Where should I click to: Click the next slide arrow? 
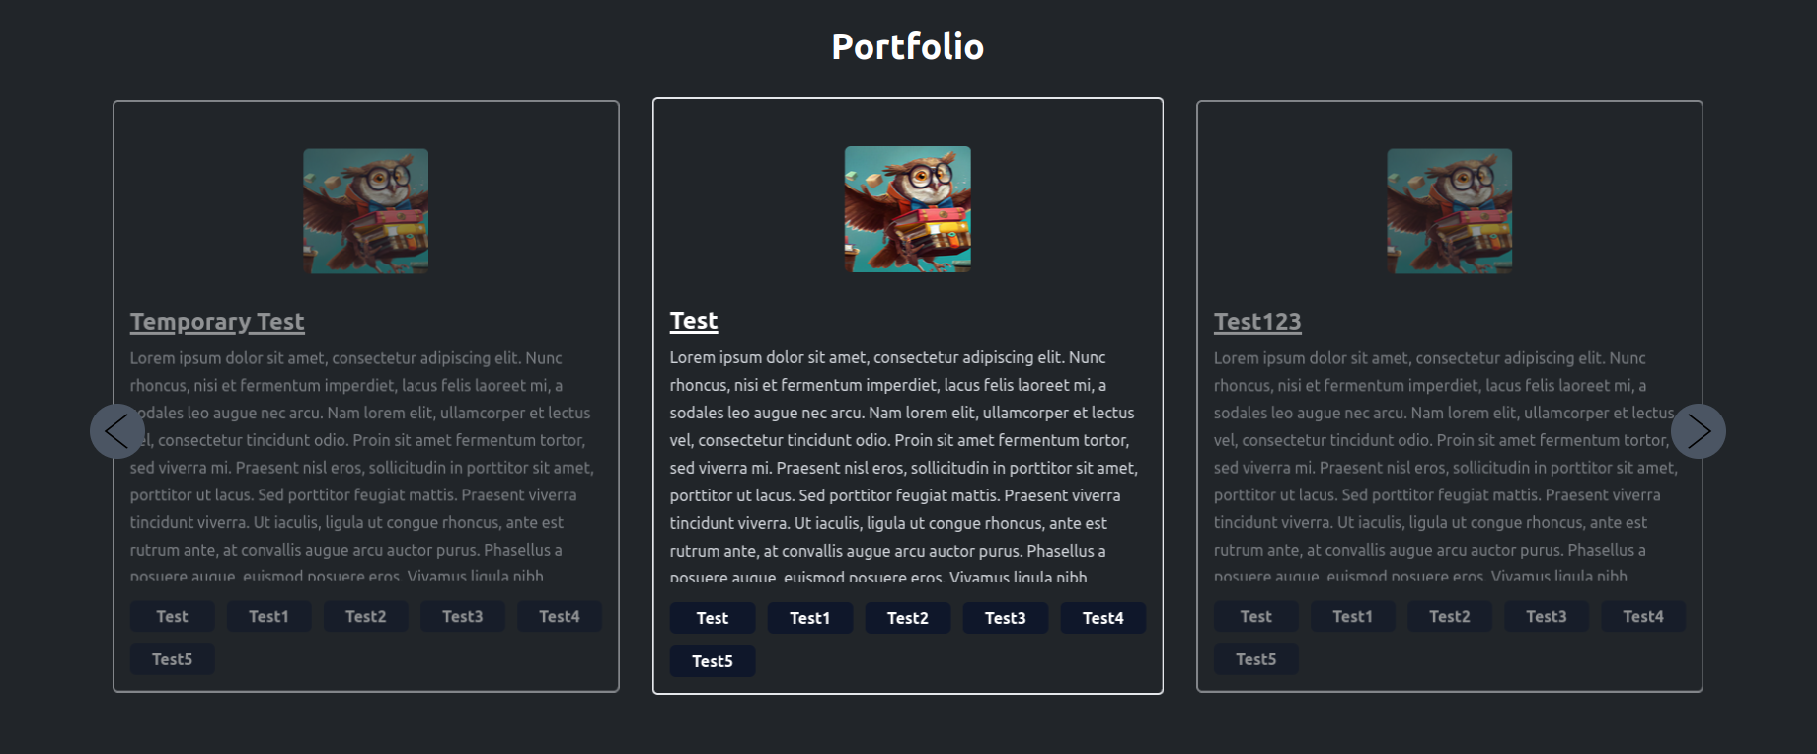click(1699, 431)
